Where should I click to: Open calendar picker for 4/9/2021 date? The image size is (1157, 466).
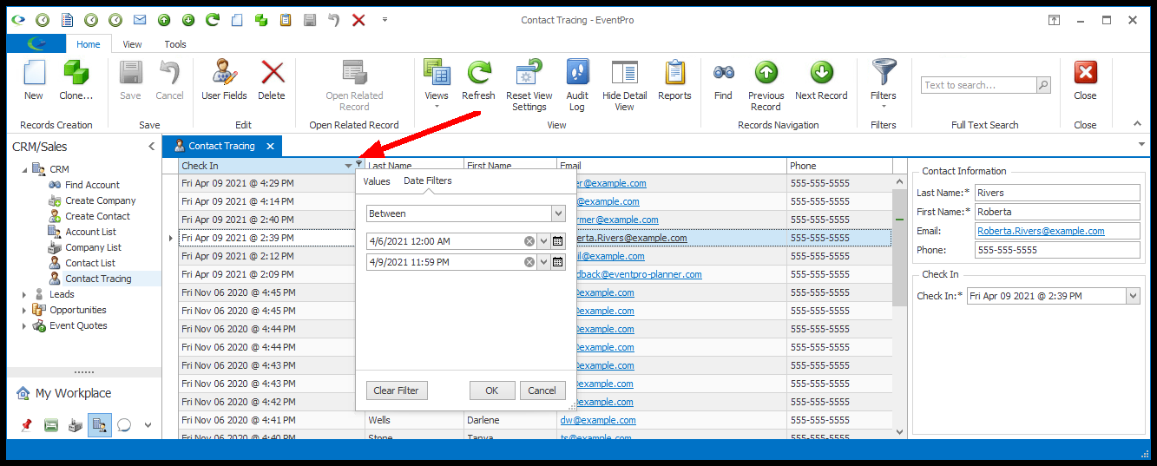(558, 261)
